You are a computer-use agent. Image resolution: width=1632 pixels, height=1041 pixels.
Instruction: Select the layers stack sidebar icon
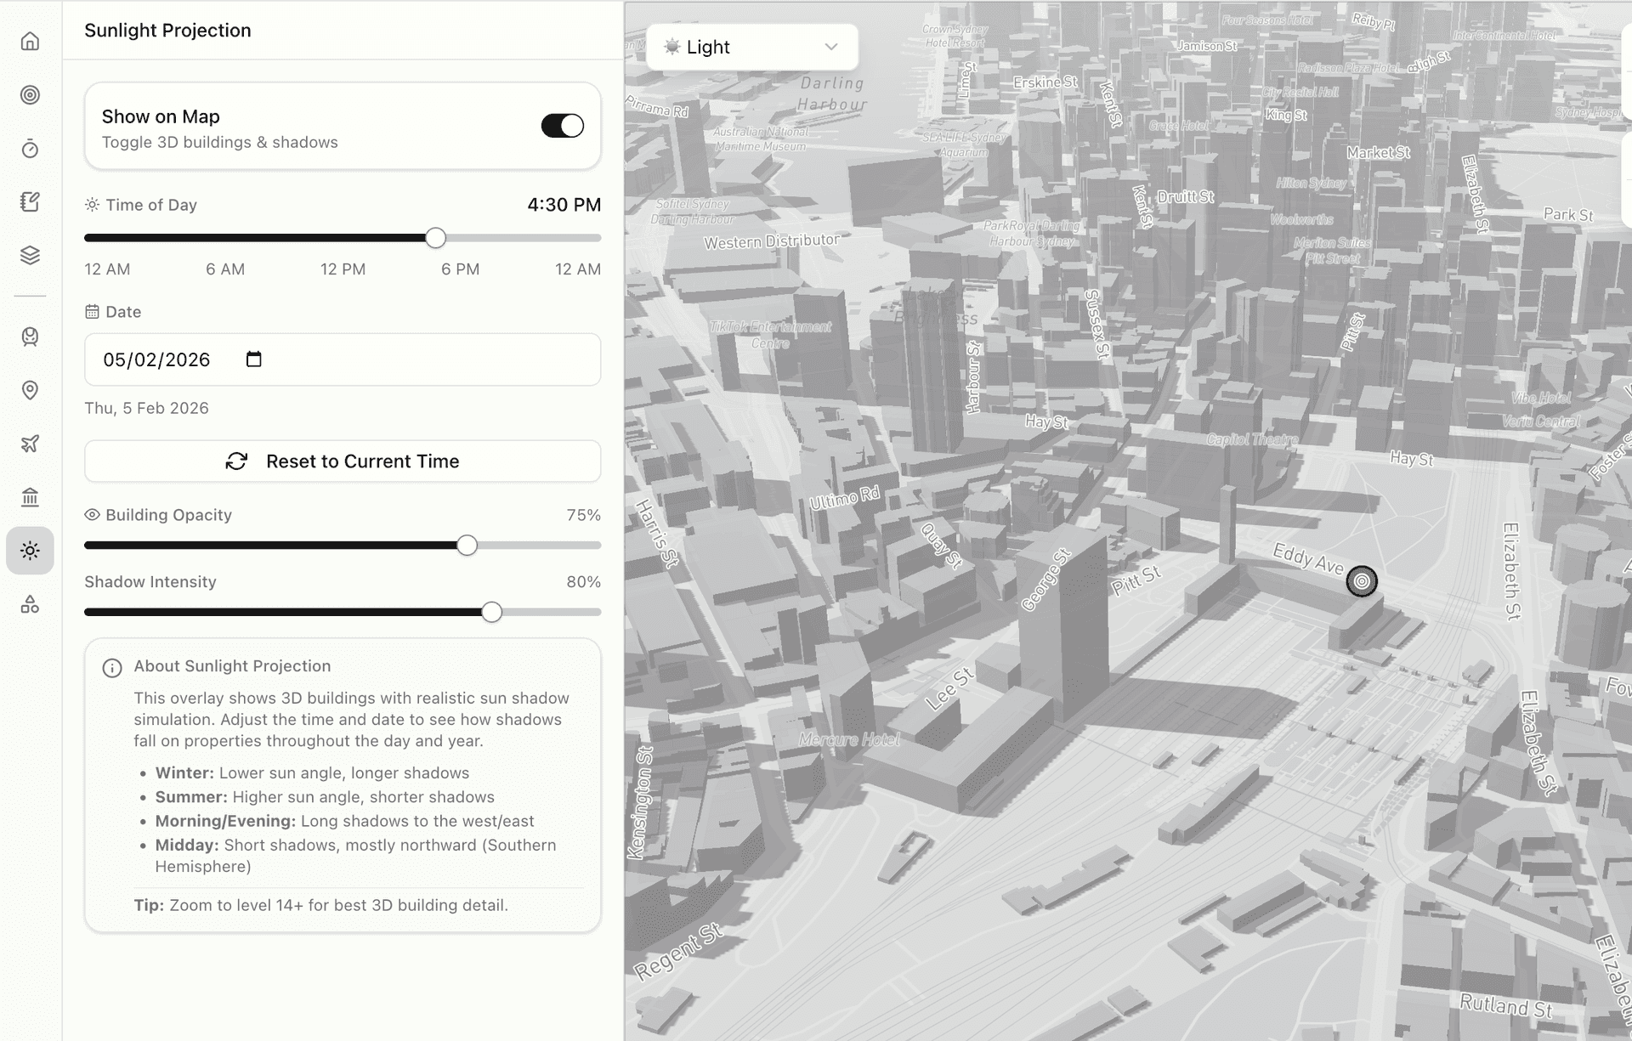tap(30, 255)
